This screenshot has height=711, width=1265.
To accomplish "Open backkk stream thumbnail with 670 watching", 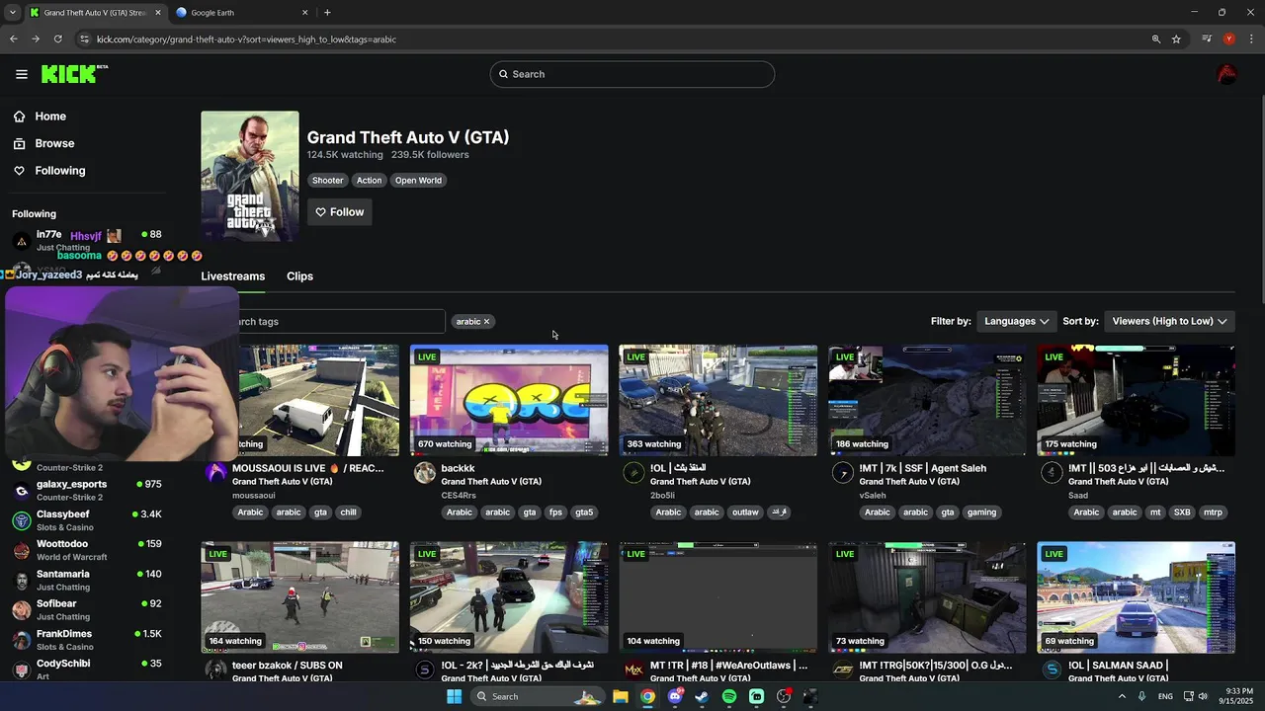I will 509,400.
